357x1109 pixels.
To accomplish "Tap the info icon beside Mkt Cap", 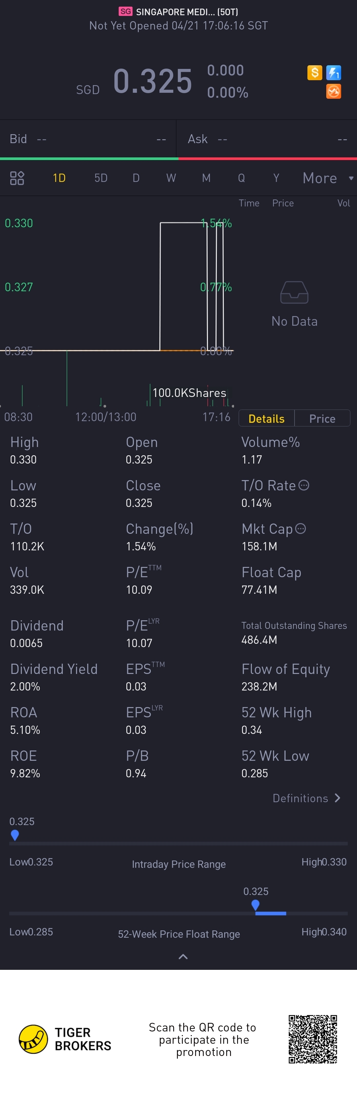I will click(x=301, y=528).
